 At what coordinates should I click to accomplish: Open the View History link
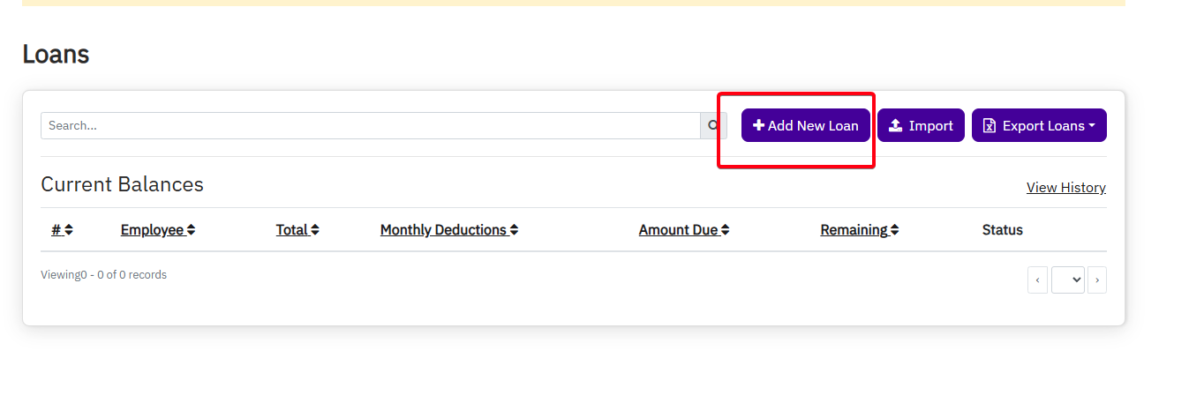[1065, 188]
